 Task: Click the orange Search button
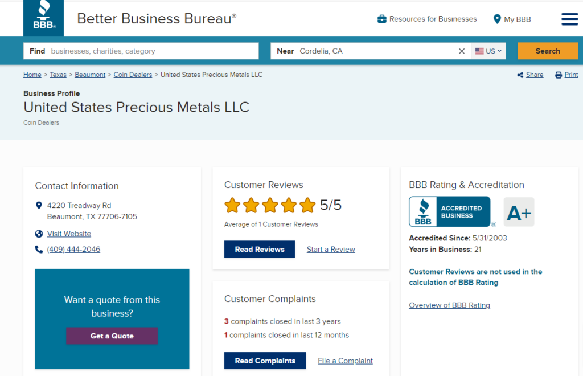click(x=548, y=51)
